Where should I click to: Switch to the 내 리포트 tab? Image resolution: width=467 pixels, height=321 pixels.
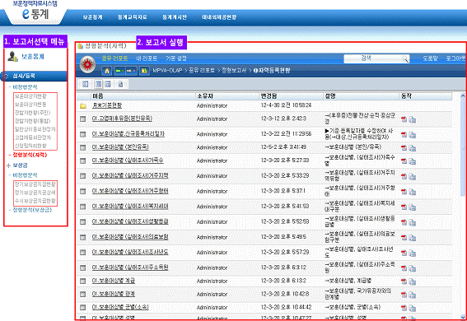(147, 58)
